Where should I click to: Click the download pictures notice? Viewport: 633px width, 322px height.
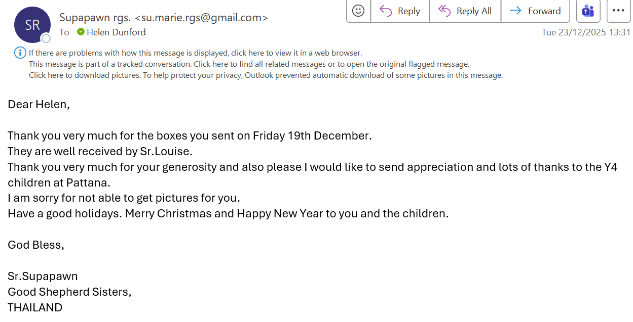(266, 75)
